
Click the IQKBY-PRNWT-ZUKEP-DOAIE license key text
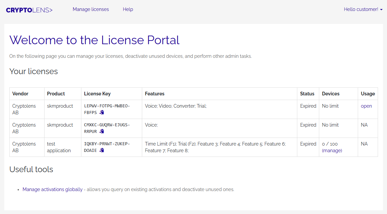tap(107, 147)
